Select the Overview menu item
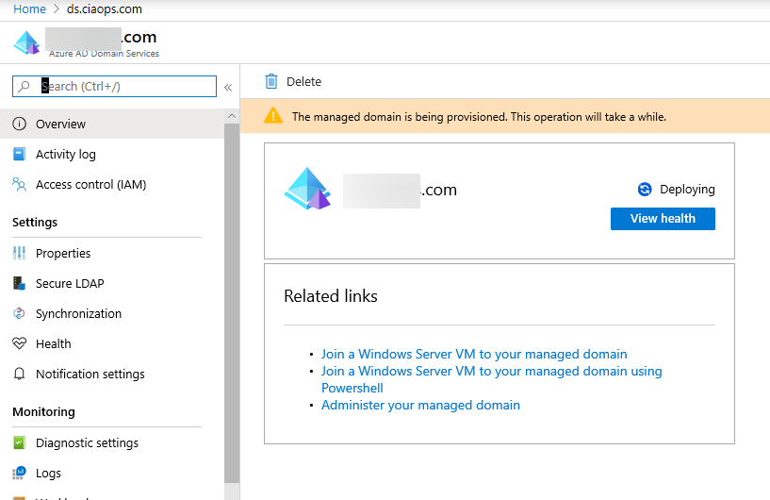 pos(60,125)
